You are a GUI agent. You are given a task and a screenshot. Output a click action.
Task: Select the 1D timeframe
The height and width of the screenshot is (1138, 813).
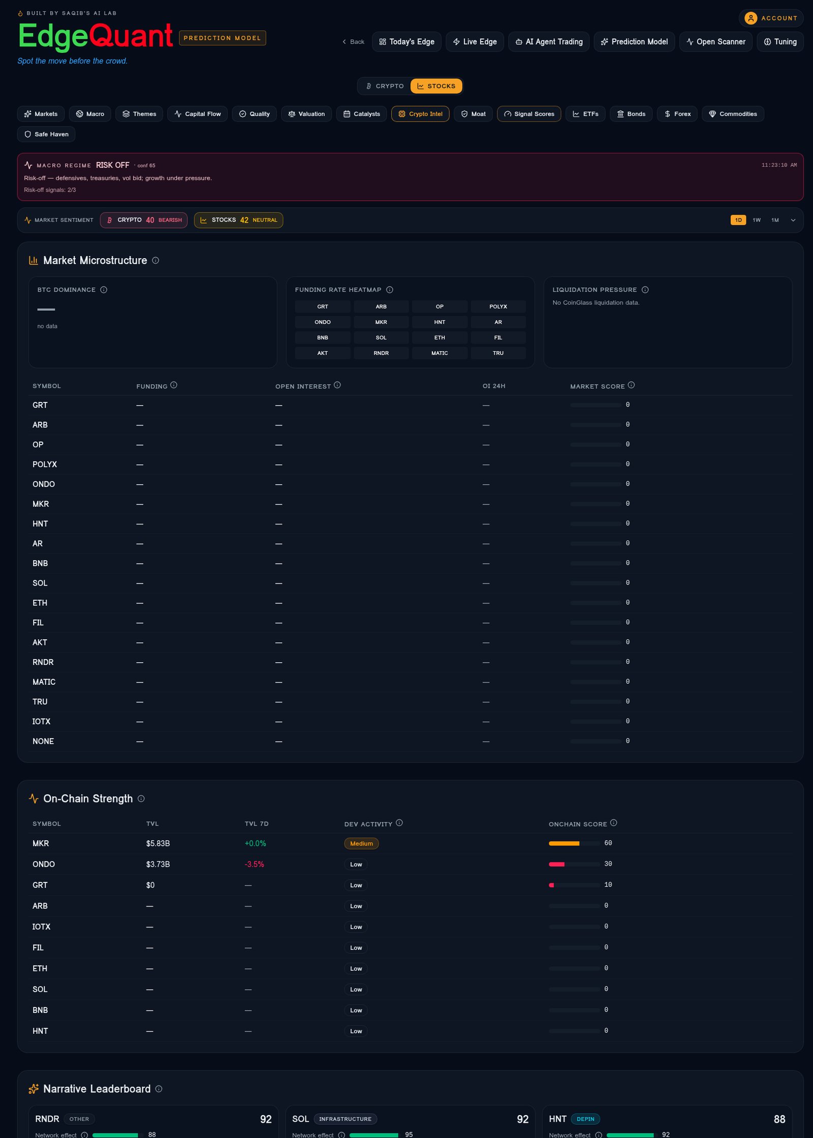pyautogui.click(x=738, y=220)
